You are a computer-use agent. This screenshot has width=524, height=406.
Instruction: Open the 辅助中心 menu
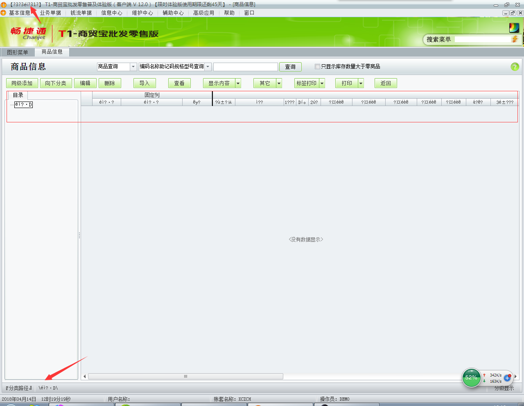tap(173, 13)
